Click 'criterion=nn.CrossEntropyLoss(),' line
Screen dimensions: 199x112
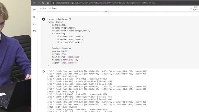(x=71, y=31)
